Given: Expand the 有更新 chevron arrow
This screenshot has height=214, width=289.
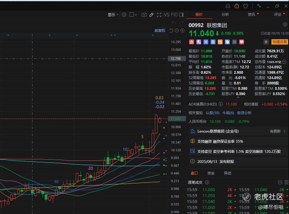Looking at the screenshot, I should (x=285, y=131).
